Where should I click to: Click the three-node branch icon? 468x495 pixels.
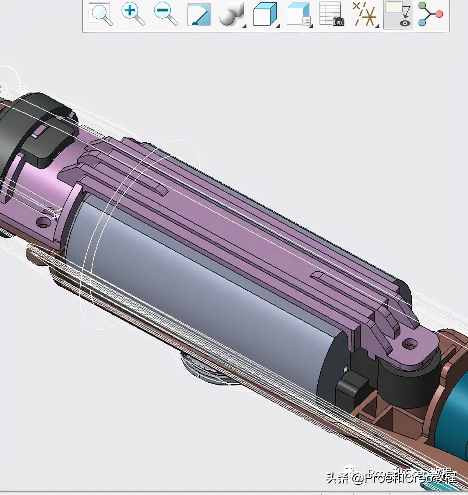pyautogui.click(x=431, y=14)
